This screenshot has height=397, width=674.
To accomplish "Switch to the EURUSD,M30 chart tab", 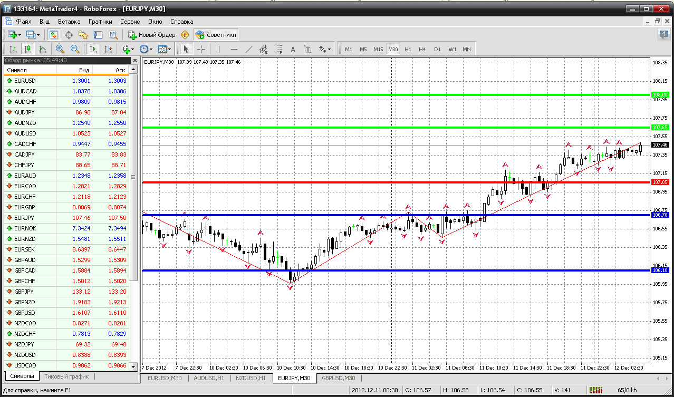I will point(165,378).
